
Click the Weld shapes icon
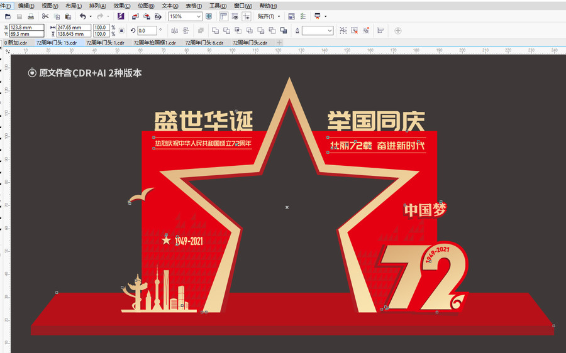[x=215, y=31]
